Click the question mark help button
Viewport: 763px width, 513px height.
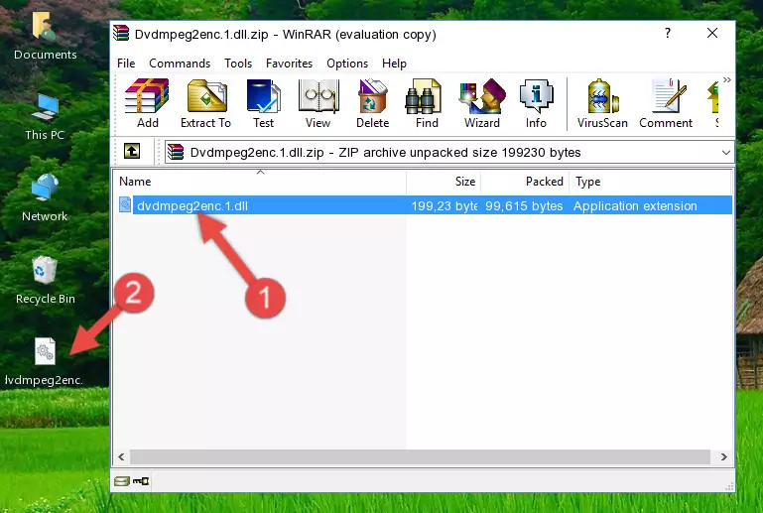(x=668, y=33)
